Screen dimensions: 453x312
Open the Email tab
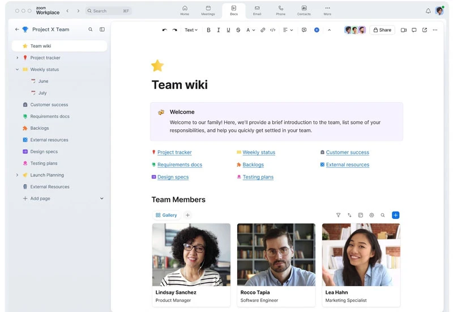pyautogui.click(x=257, y=10)
